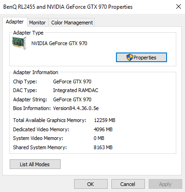Viewport: 185px width, 192px height.
Task: Click the Dedicated Video Memory 4096 MB value
Action: [x=103, y=129]
